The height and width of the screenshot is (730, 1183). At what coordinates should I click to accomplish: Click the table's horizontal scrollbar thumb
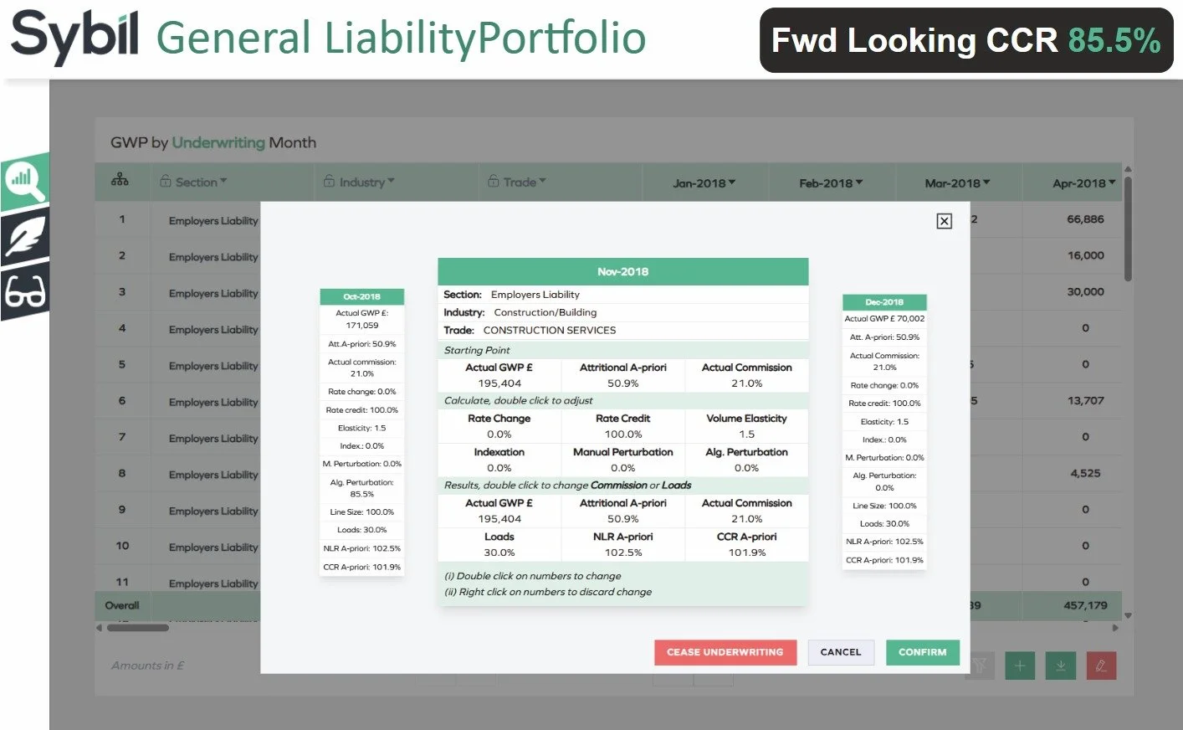(x=138, y=627)
